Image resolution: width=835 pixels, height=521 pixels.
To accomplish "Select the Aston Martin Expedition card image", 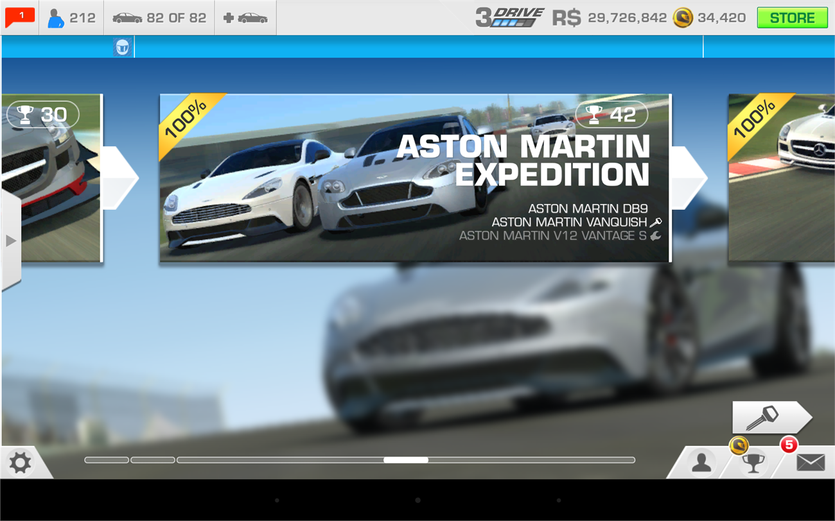I will (x=415, y=178).
